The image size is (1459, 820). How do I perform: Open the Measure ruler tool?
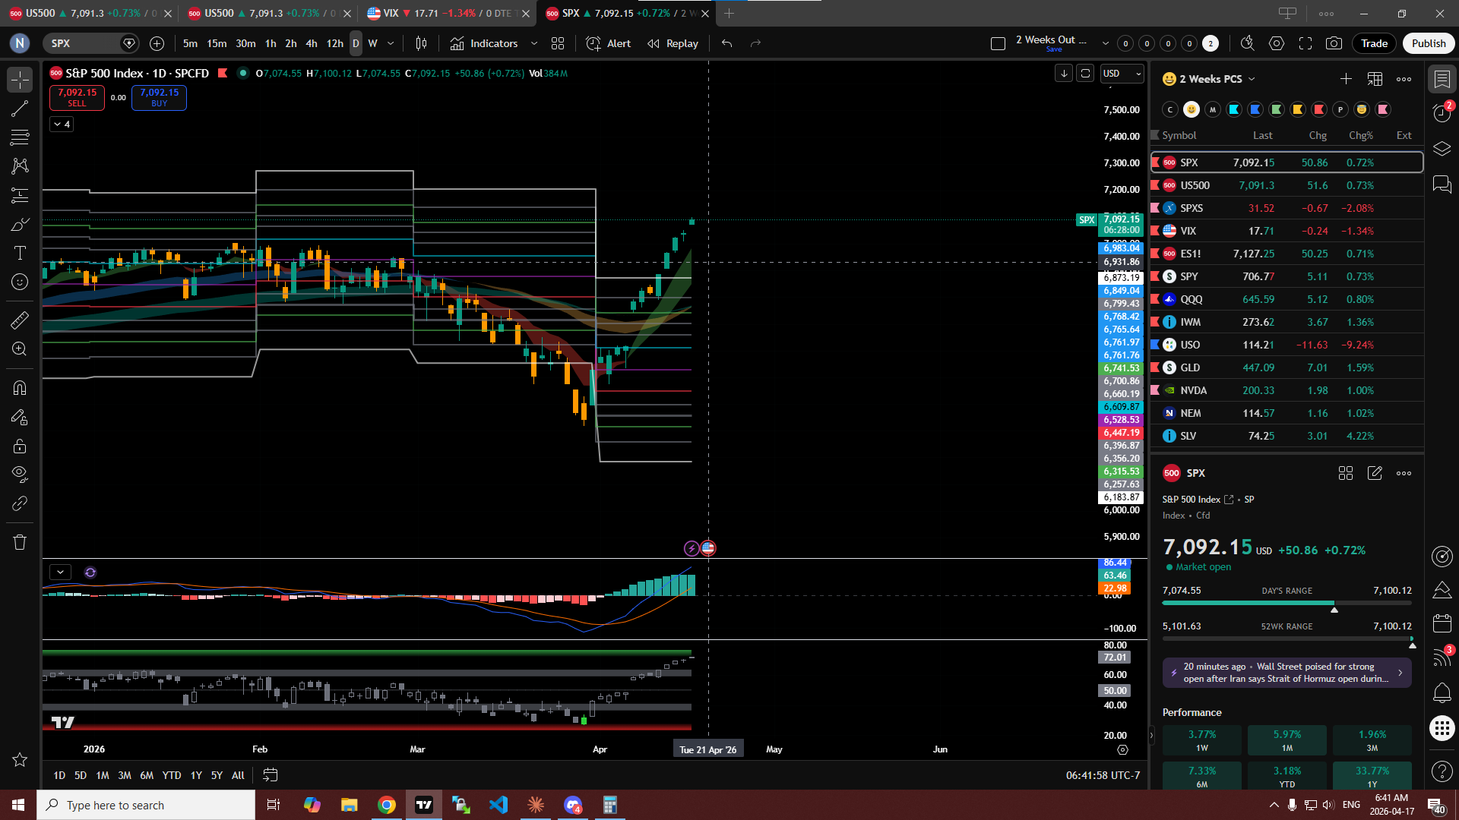pyautogui.click(x=20, y=320)
